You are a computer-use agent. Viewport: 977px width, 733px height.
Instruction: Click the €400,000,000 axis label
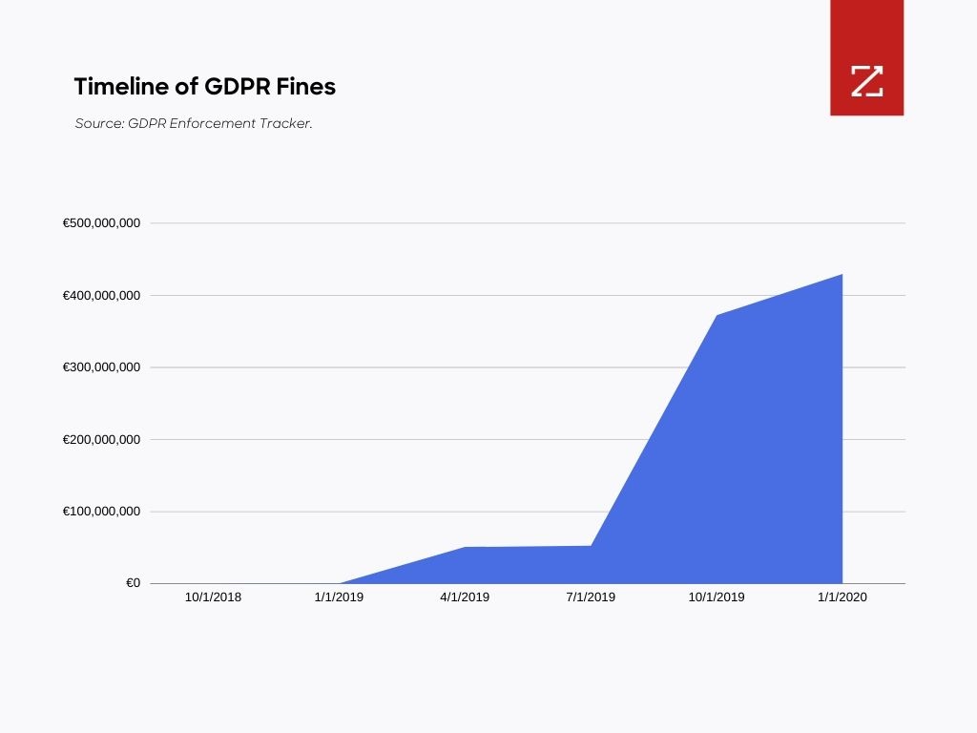pyautogui.click(x=101, y=296)
